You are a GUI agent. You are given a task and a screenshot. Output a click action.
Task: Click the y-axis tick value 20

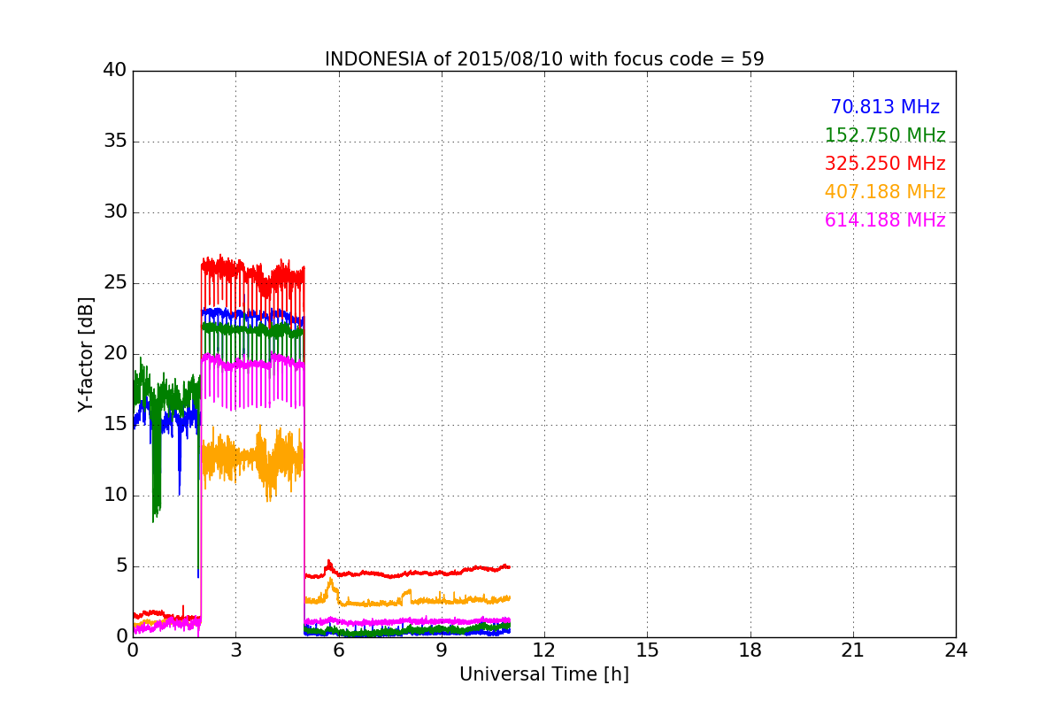tap(115, 354)
